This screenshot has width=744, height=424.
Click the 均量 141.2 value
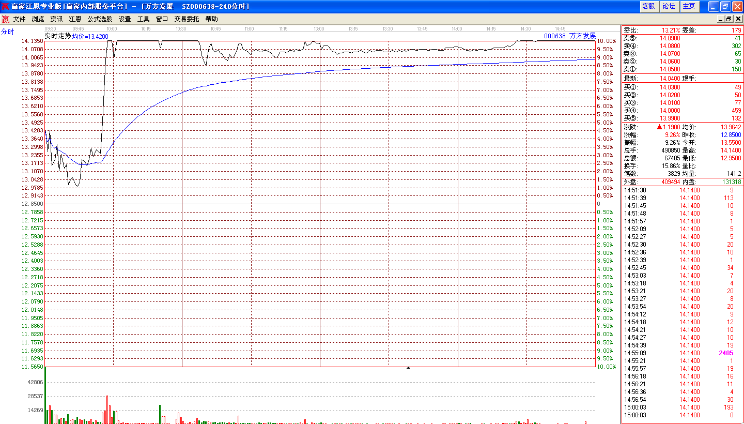(734, 174)
